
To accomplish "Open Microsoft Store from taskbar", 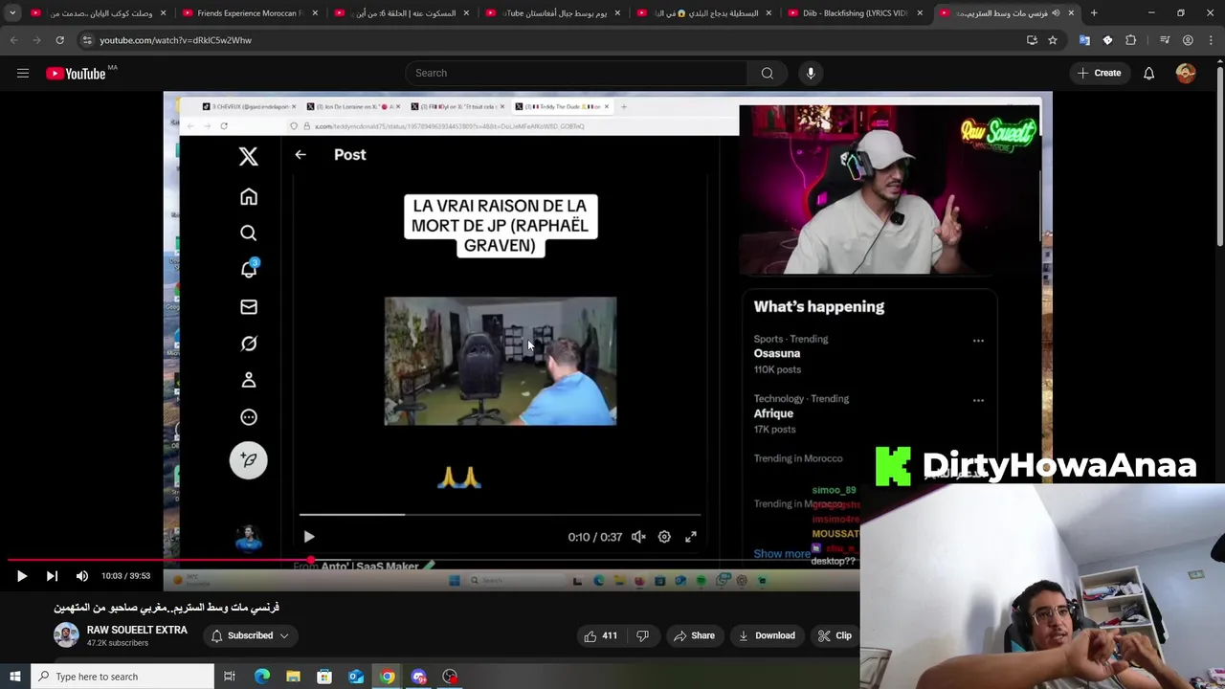I will pos(324,677).
